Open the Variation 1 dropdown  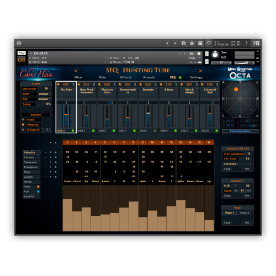coord(237,163)
